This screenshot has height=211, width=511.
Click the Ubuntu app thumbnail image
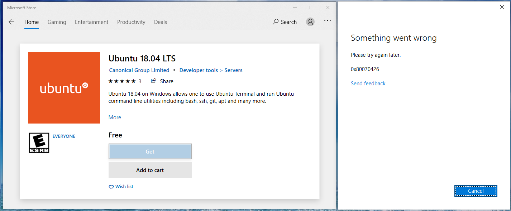64,87
